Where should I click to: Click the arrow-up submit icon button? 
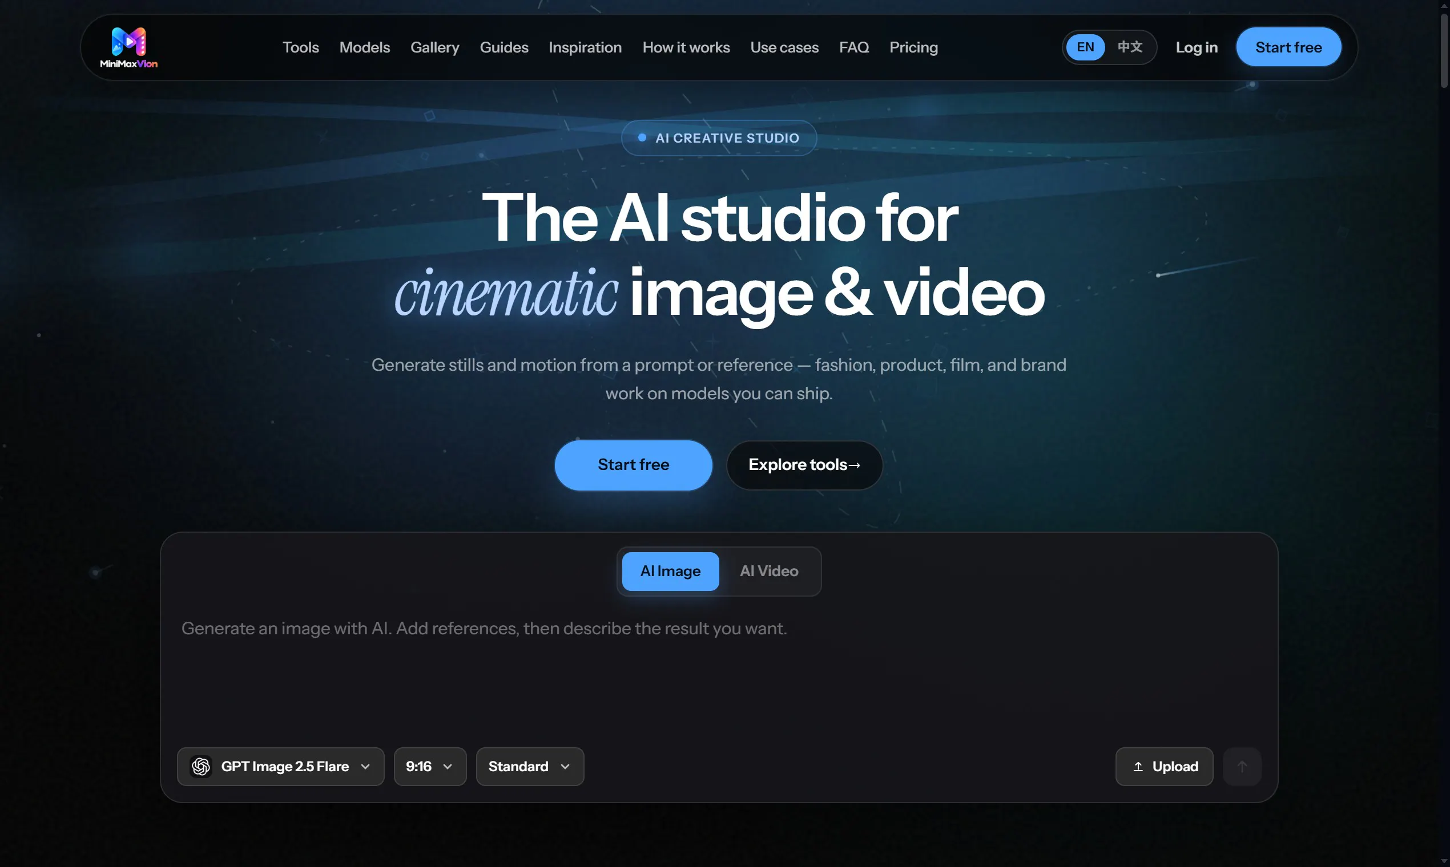(x=1242, y=766)
